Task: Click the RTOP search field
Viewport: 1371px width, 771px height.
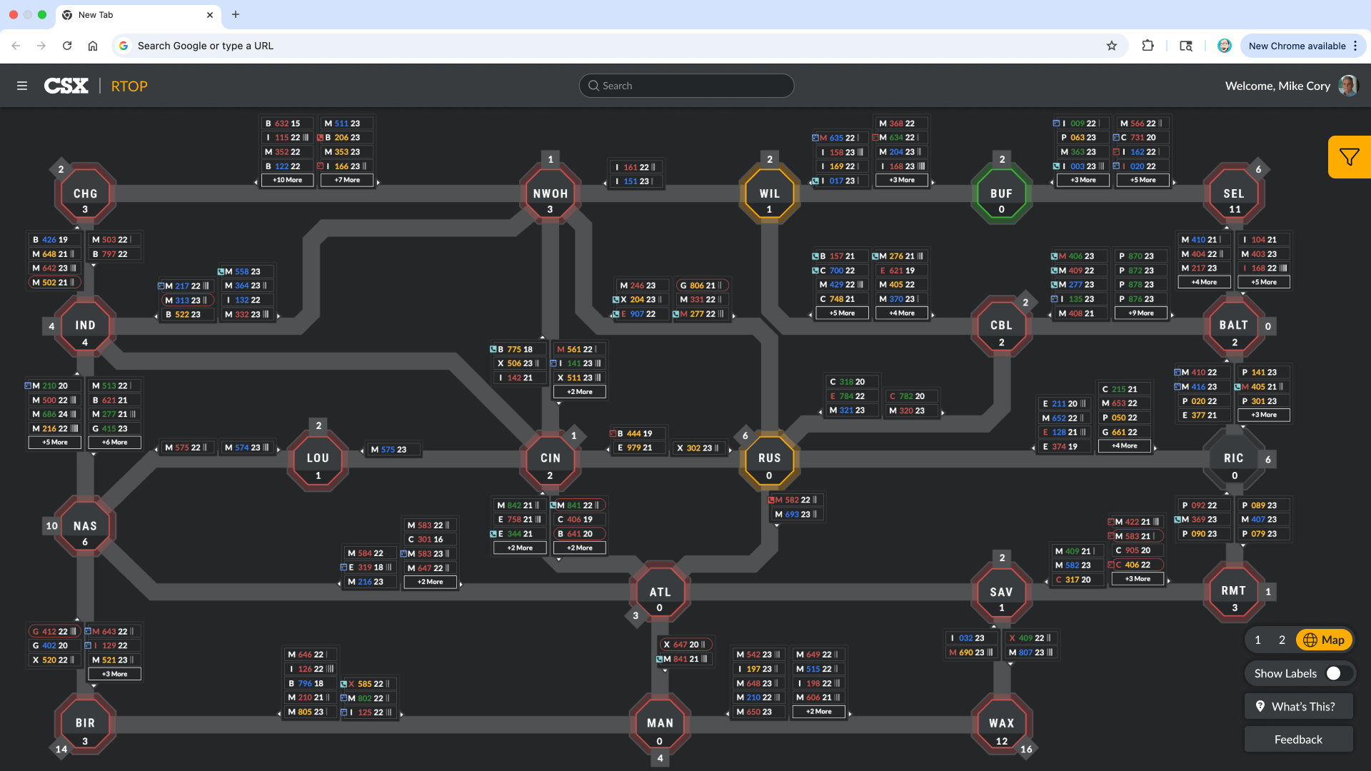Action: pyautogui.click(x=686, y=86)
